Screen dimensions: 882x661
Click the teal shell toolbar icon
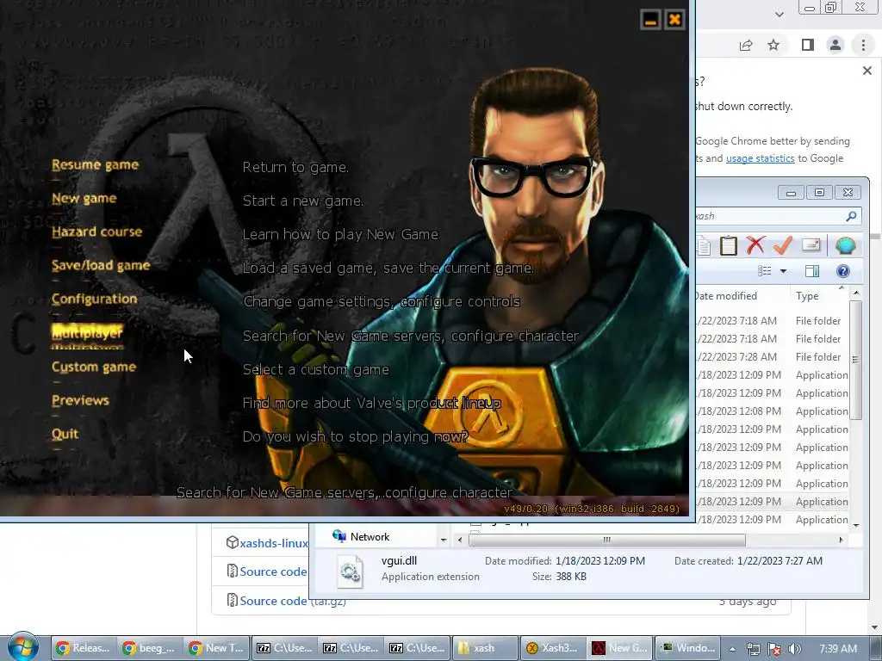click(x=846, y=245)
